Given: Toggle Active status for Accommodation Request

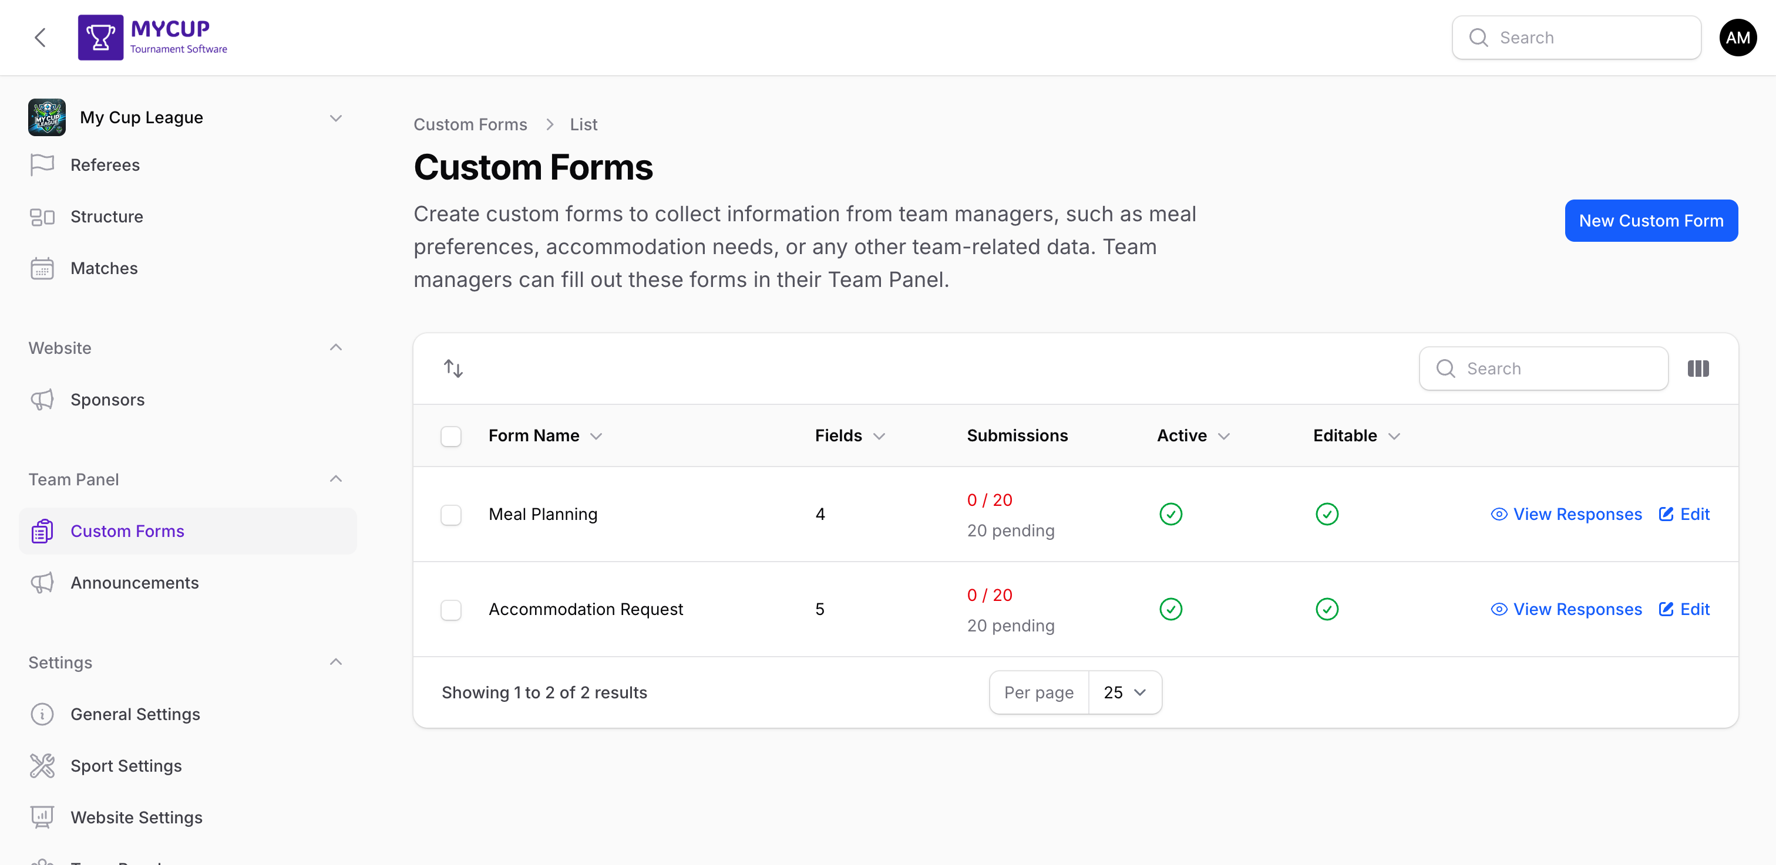Looking at the screenshot, I should tap(1170, 609).
